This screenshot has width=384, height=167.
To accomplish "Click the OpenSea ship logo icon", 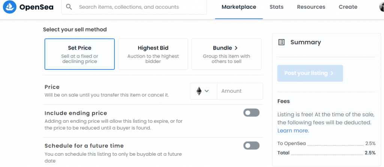I will tap(9, 7).
